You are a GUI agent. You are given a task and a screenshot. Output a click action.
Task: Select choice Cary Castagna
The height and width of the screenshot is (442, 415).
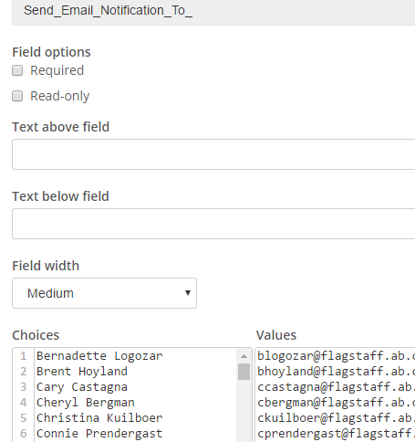[x=82, y=387]
